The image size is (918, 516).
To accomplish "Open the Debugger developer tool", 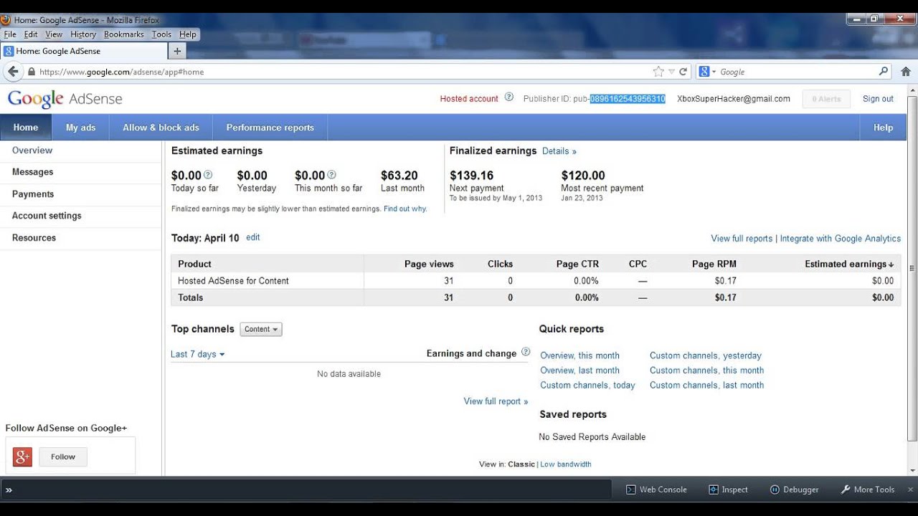I will click(794, 489).
